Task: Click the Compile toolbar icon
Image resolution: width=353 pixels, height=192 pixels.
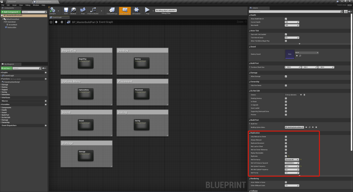Action: pos(52,11)
